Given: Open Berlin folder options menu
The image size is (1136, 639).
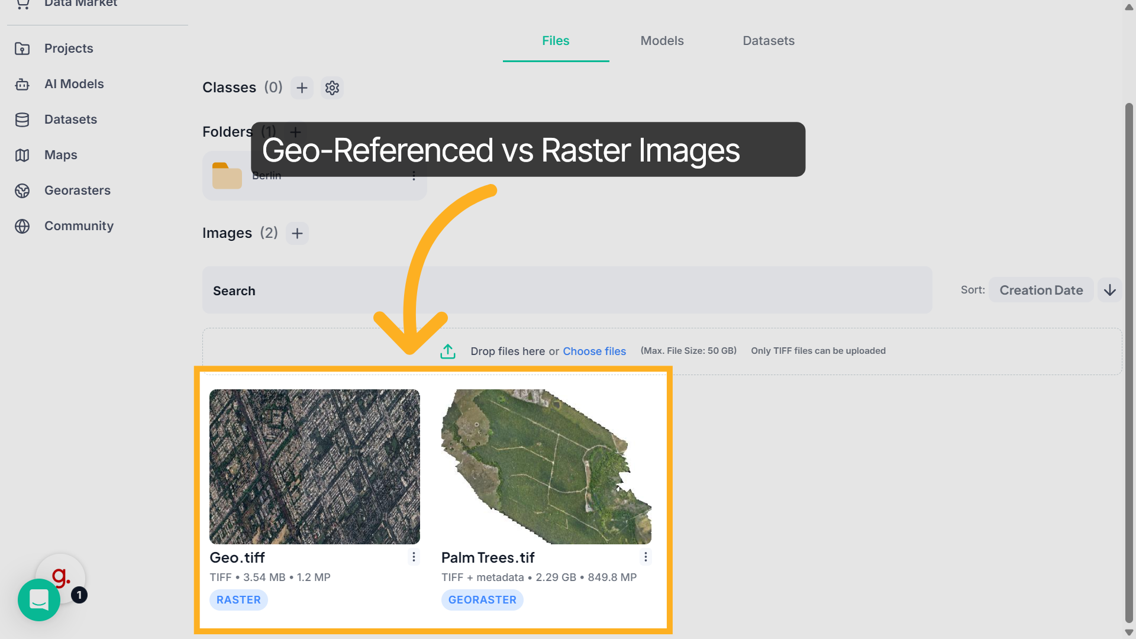Looking at the screenshot, I should click(x=414, y=176).
